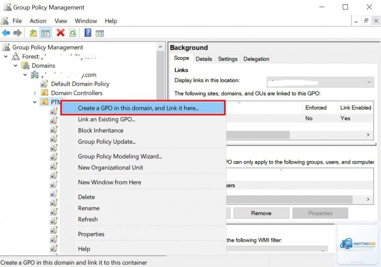Click the Default Domain Policy scroll icon

tap(44, 84)
